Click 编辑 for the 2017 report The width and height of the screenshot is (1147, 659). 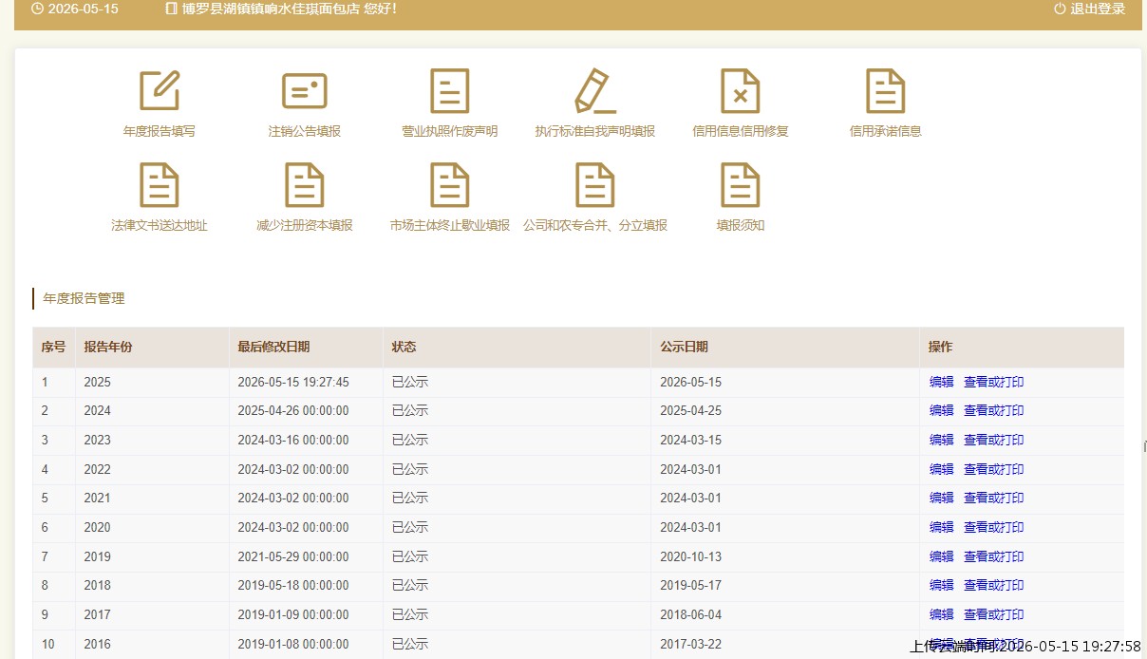[942, 614]
